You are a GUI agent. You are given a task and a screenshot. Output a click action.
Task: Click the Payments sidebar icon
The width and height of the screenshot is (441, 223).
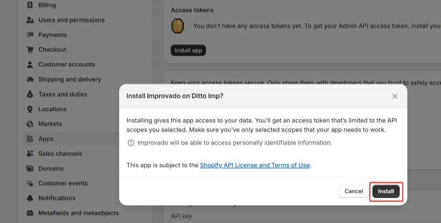(x=30, y=35)
